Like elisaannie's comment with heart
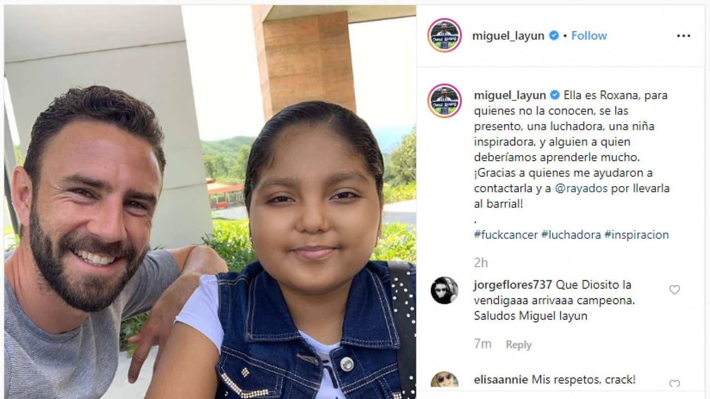The image size is (710, 399). 674,383
